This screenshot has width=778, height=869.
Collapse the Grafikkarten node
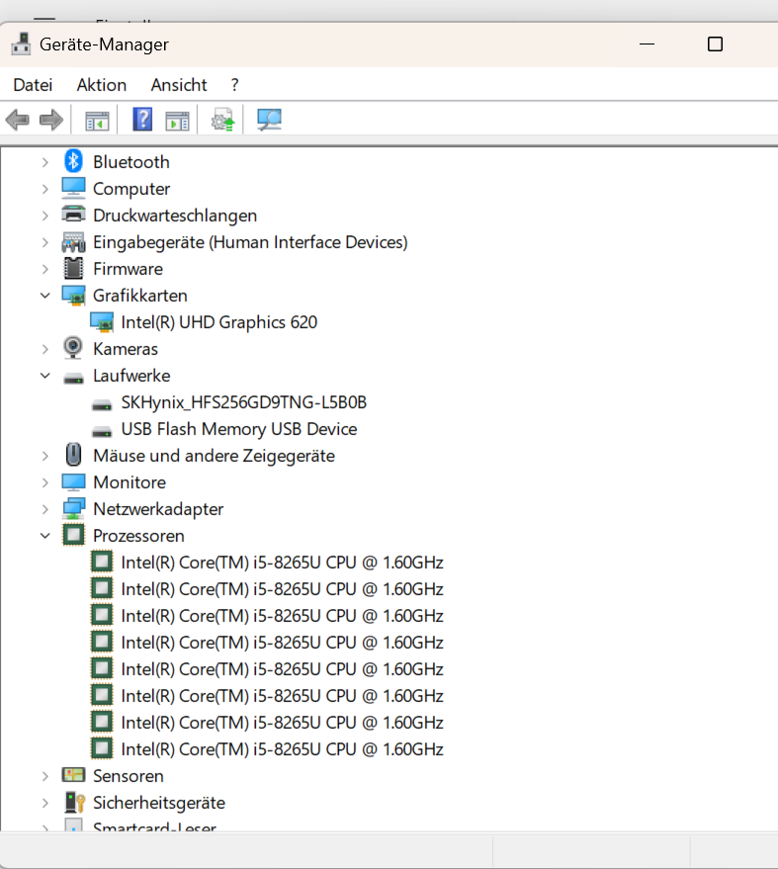pyautogui.click(x=44, y=296)
